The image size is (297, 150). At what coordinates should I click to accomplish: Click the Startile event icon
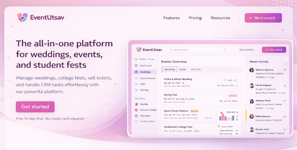[136, 104]
